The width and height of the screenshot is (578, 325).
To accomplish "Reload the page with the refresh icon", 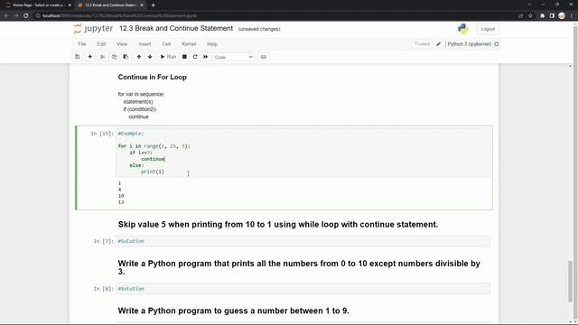I will click(x=26, y=16).
